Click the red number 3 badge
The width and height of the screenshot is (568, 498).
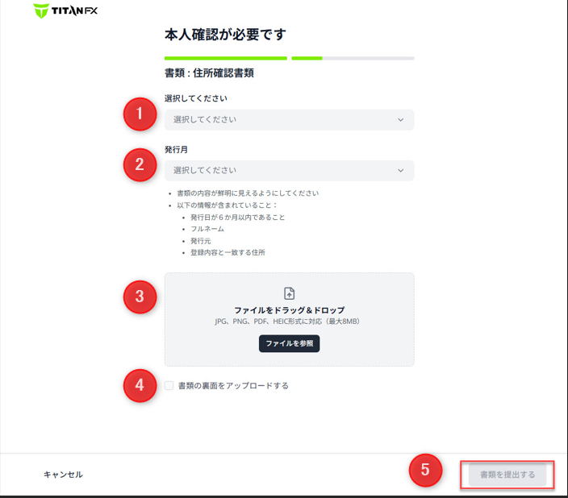tap(140, 296)
